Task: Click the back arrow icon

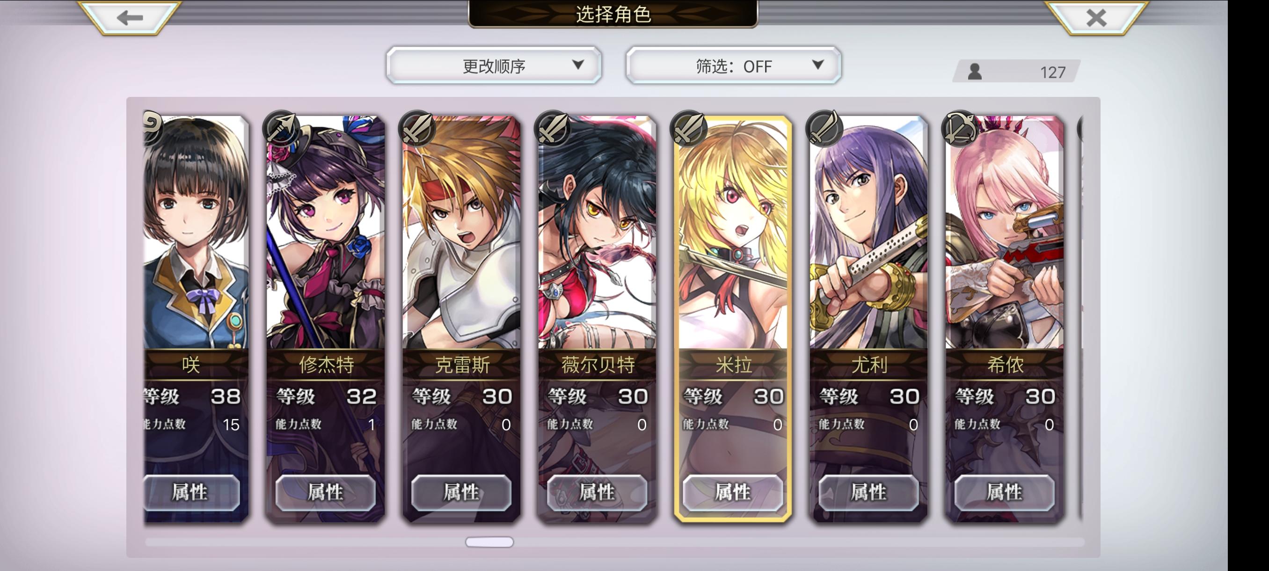Action: (130, 18)
